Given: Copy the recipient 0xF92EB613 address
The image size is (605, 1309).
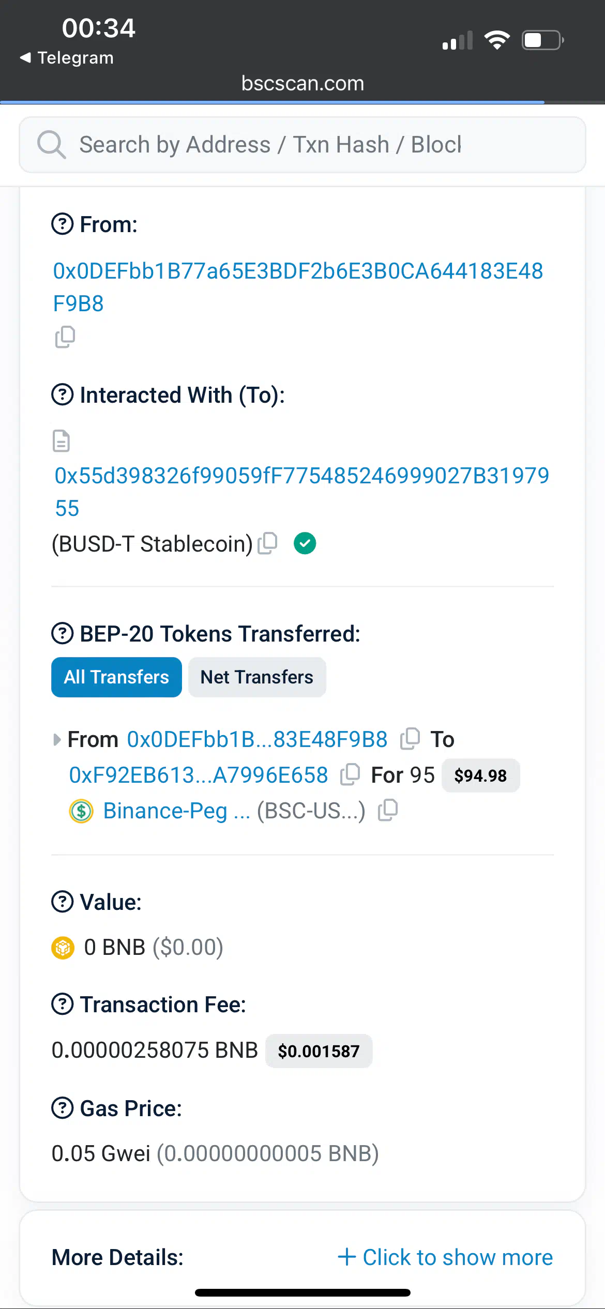Looking at the screenshot, I should tap(350, 774).
